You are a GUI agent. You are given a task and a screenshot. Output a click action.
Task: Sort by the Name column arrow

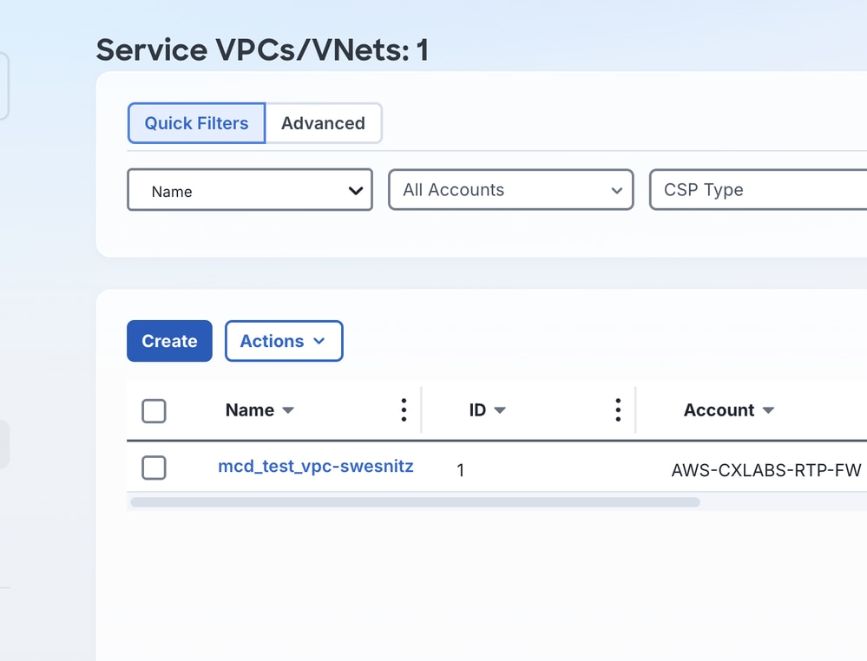[288, 410]
